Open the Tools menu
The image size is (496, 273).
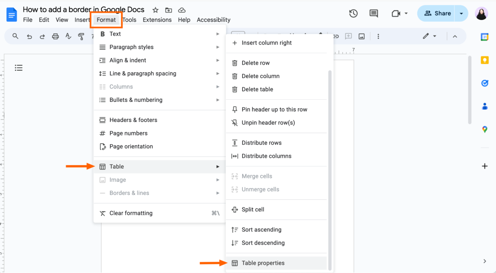tap(130, 20)
